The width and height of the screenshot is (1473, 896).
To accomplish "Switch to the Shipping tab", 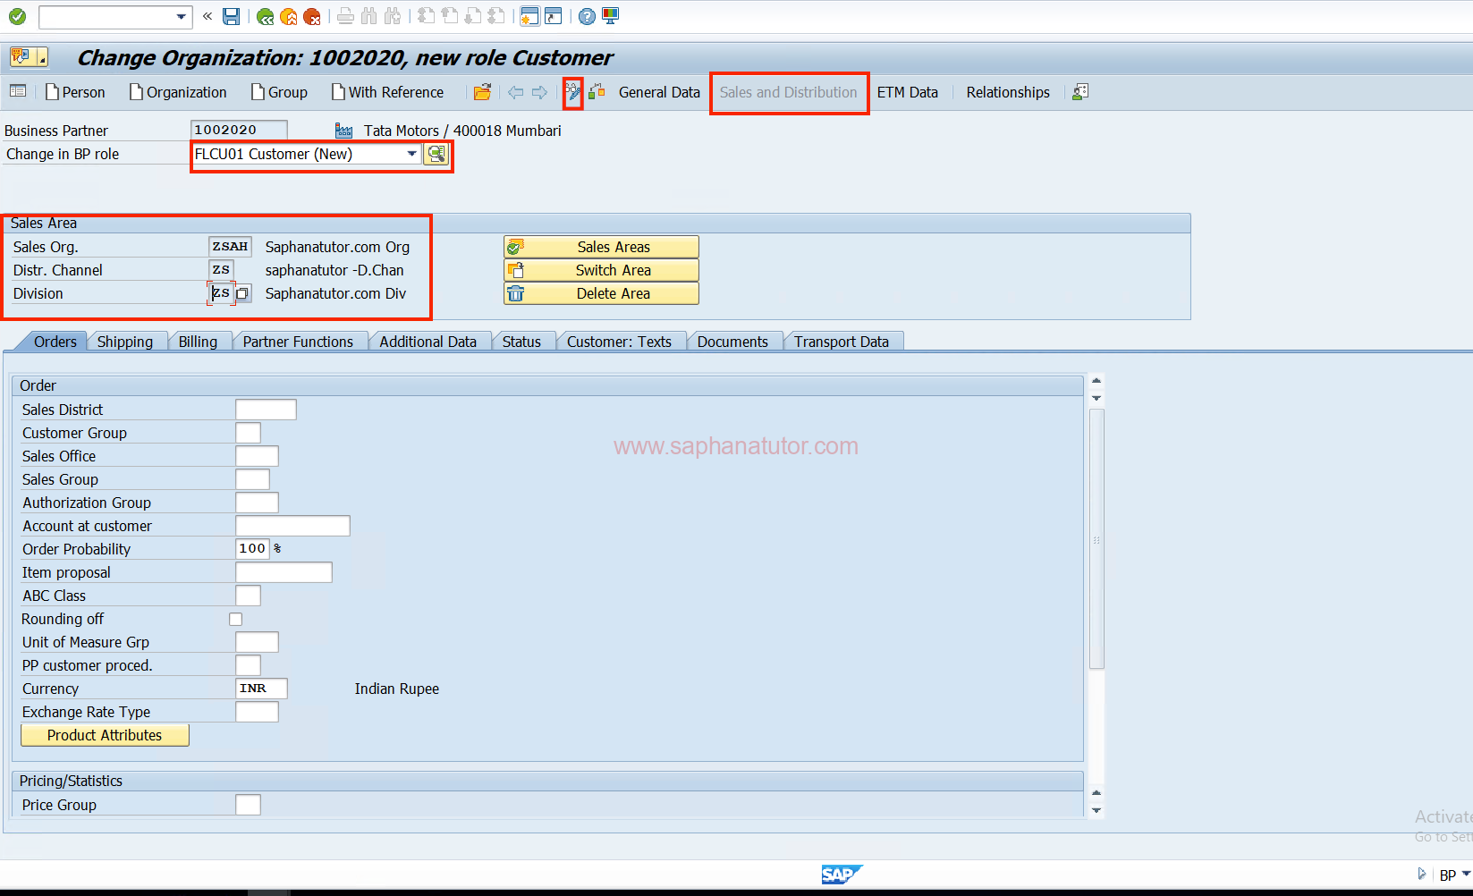I will click(125, 342).
